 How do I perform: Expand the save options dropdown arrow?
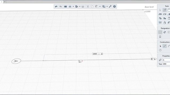(x=73, y=7)
